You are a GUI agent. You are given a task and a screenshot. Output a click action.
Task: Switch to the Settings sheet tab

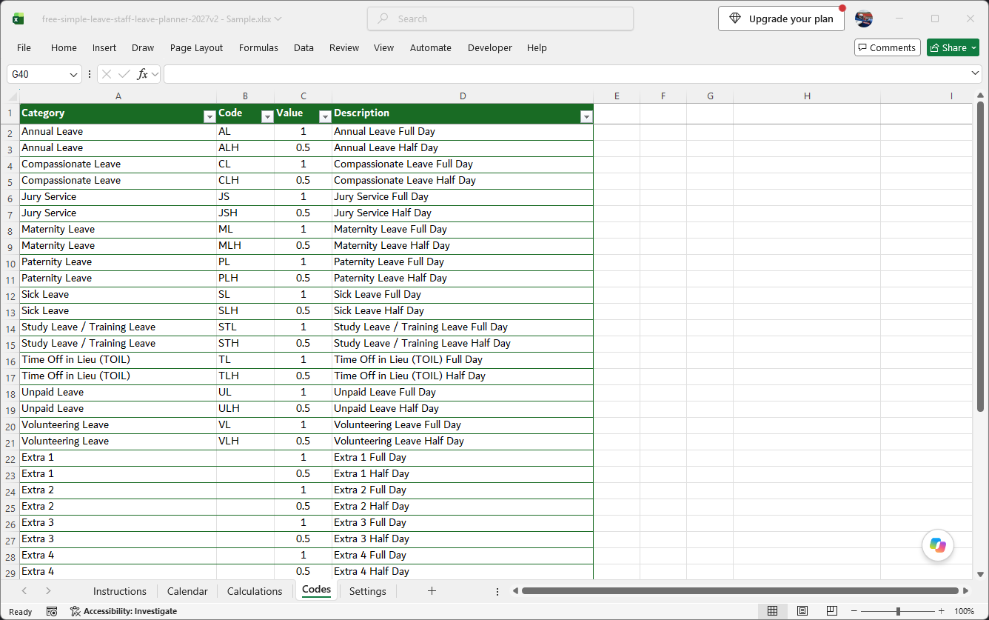click(368, 591)
